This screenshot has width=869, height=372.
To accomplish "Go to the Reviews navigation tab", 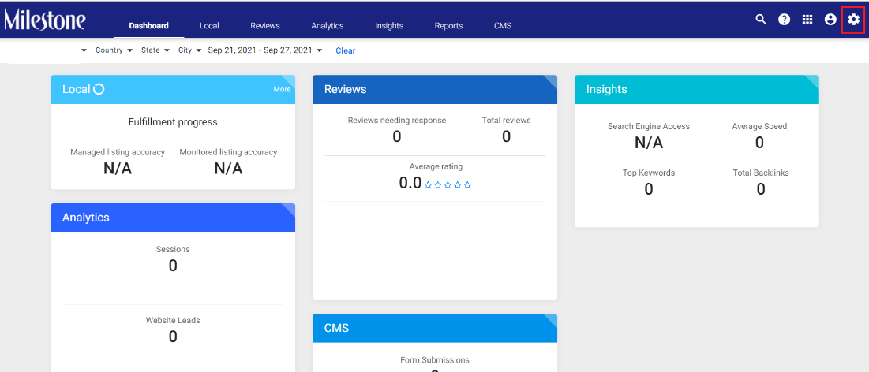I will tap(265, 25).
